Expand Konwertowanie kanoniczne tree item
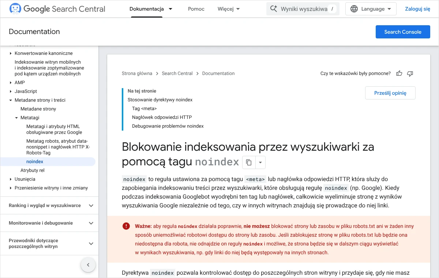This screenshot has height=278, width=439. tap(11, 53)
